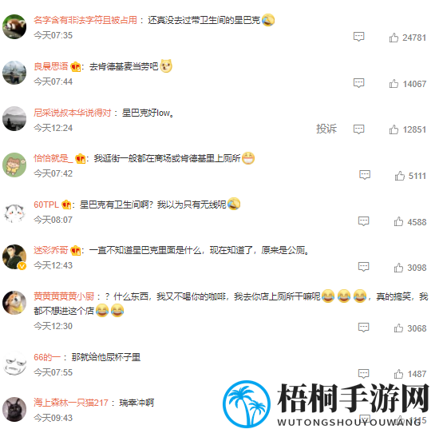Image resolution: width=439 pixels, height=433 pixels.
Task: Open 迷彩乔哥's verified avatar
Action: click(x=14, y=256)
